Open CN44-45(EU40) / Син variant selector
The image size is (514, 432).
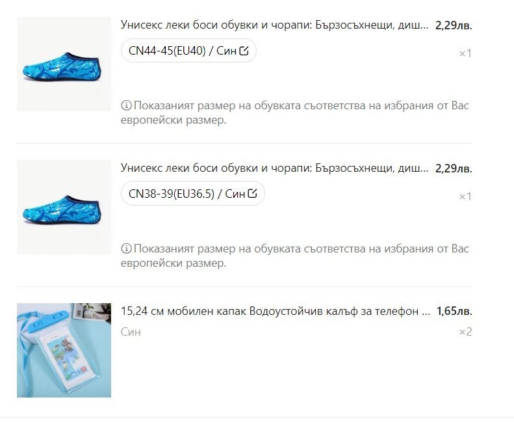tap(188, 51)
